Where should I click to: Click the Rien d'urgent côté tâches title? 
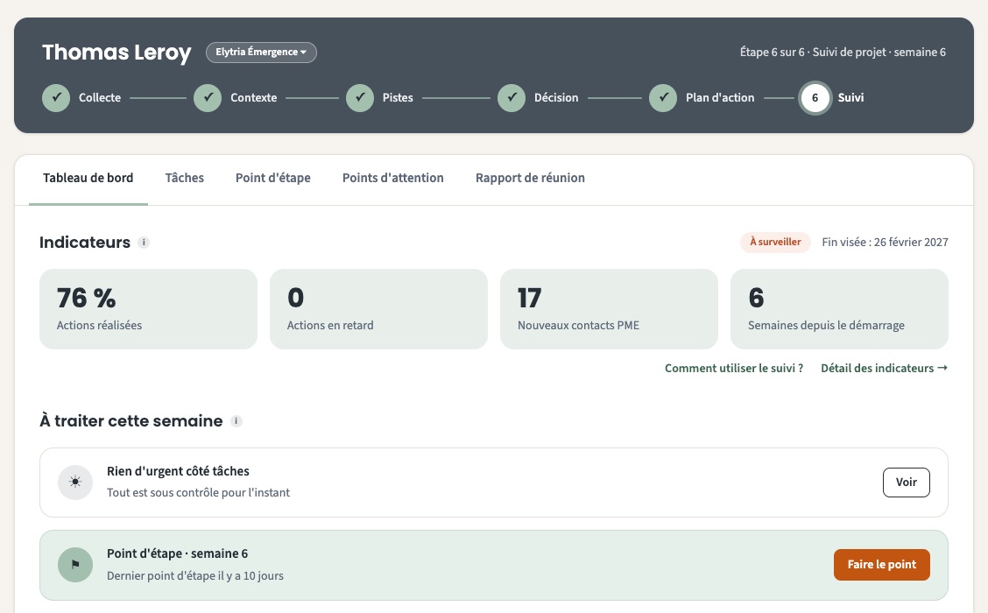[x=179, y=471]
